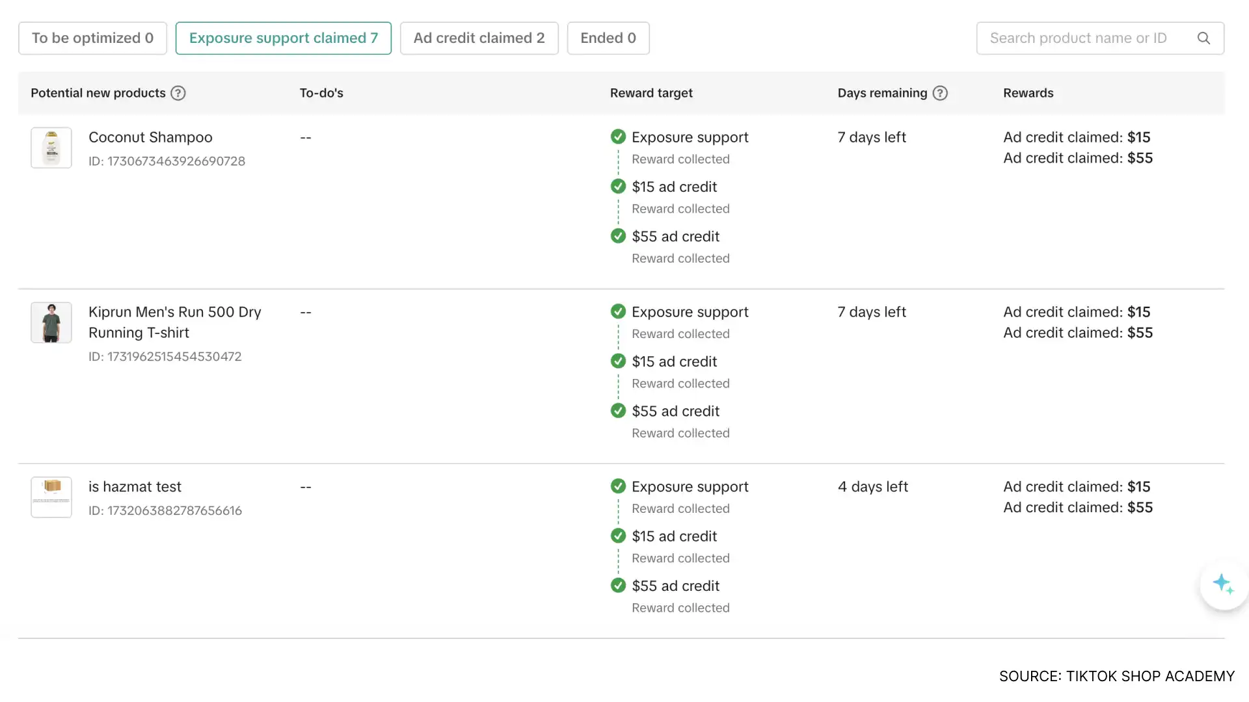The image size is (1249, 702).
Task: Click the checkmark on is hazmat test Exposure support
Action: pyautogui.click(x=618, y=486)
